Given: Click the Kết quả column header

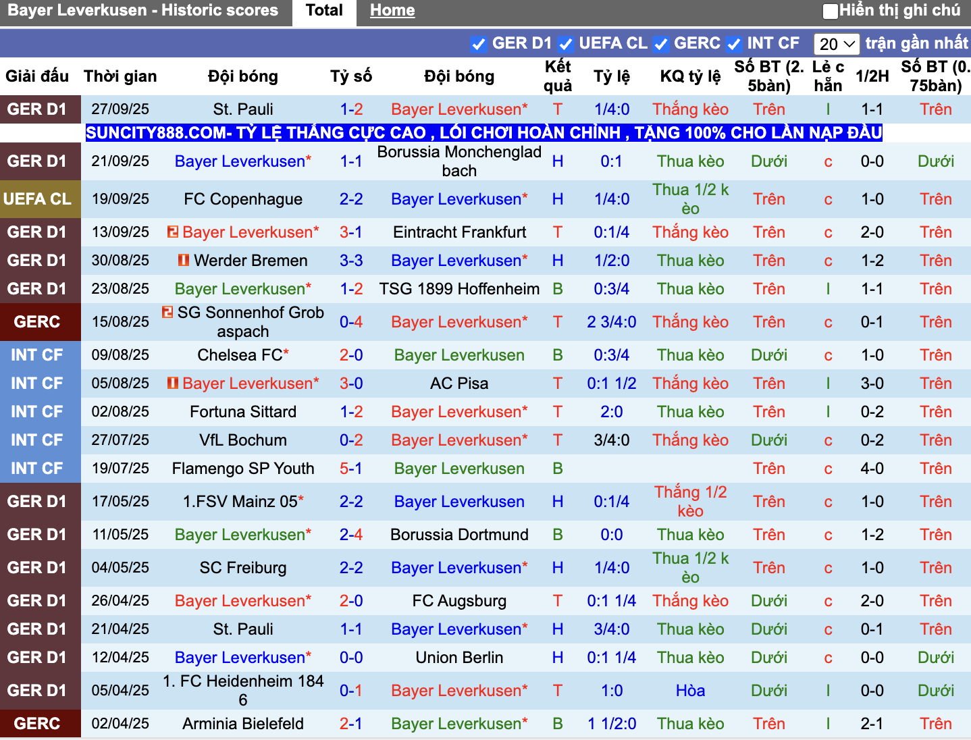Looking at the screenshot, I should click(x=558, y=76).
